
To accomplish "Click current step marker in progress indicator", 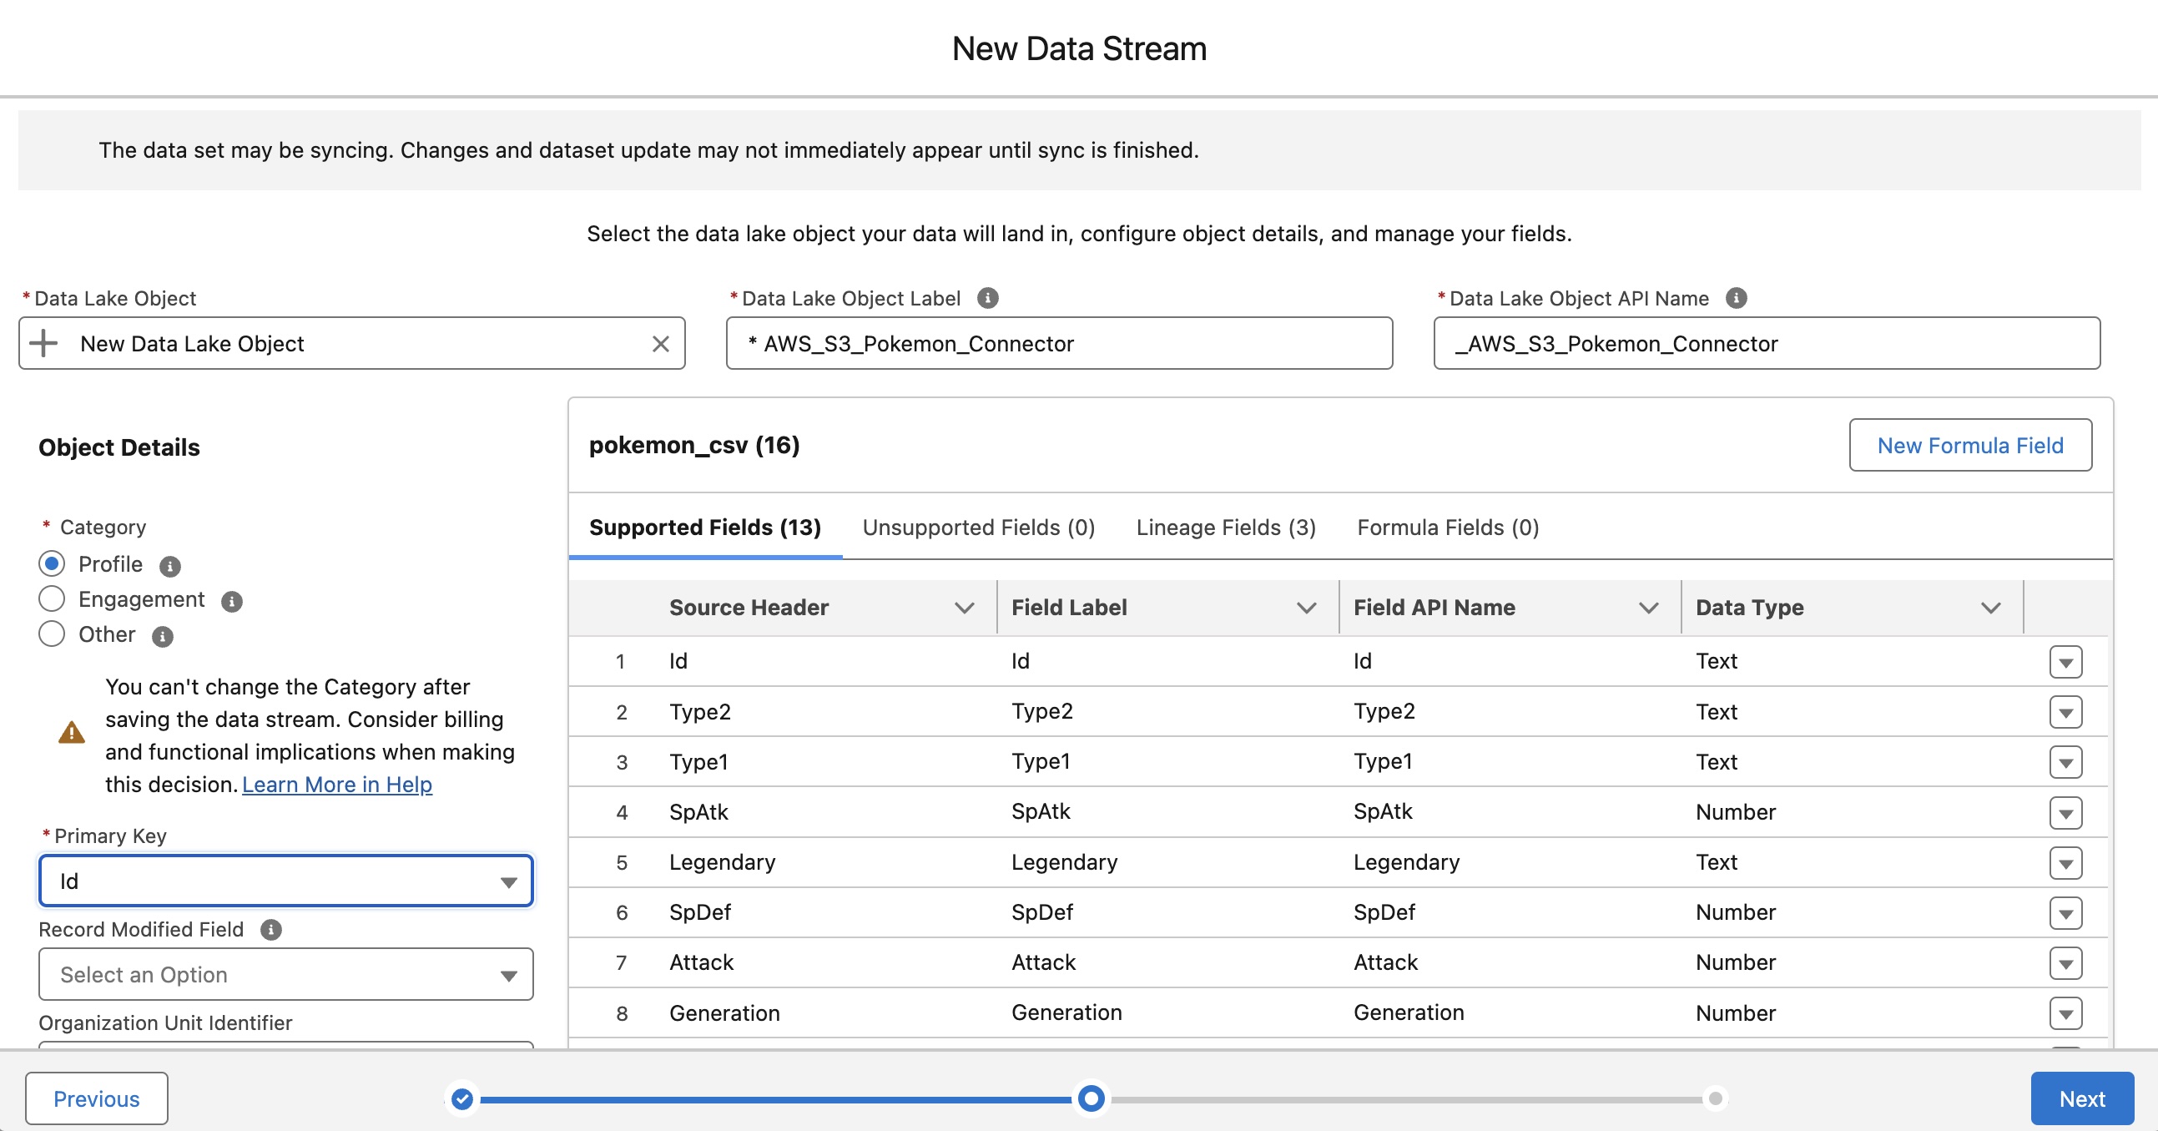I will (x=1091, y=1099).
